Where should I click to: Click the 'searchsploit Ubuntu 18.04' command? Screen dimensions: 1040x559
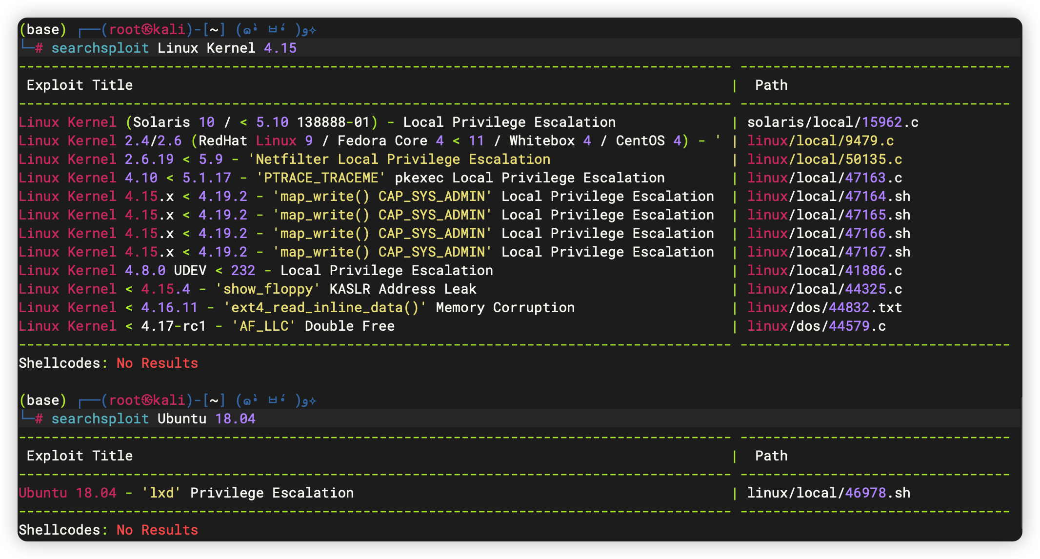[x=153, y=419]
